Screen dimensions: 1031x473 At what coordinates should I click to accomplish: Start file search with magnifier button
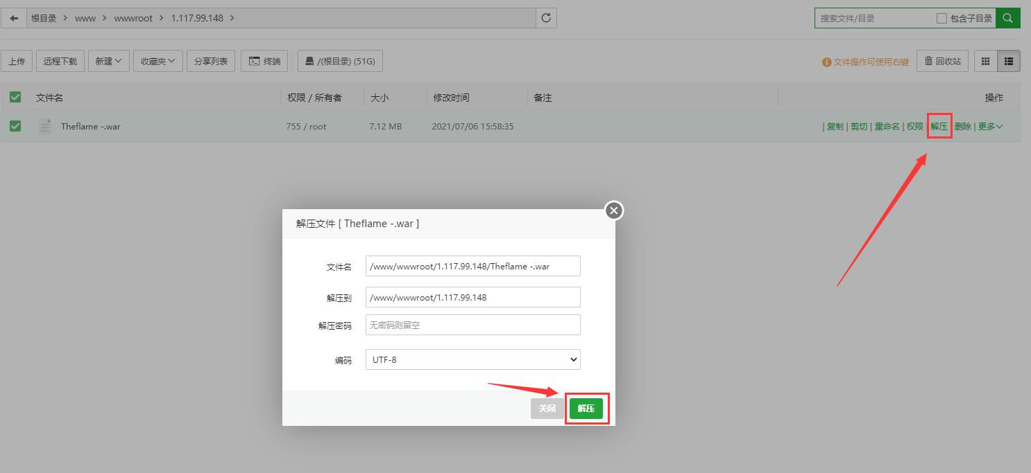1008,18
